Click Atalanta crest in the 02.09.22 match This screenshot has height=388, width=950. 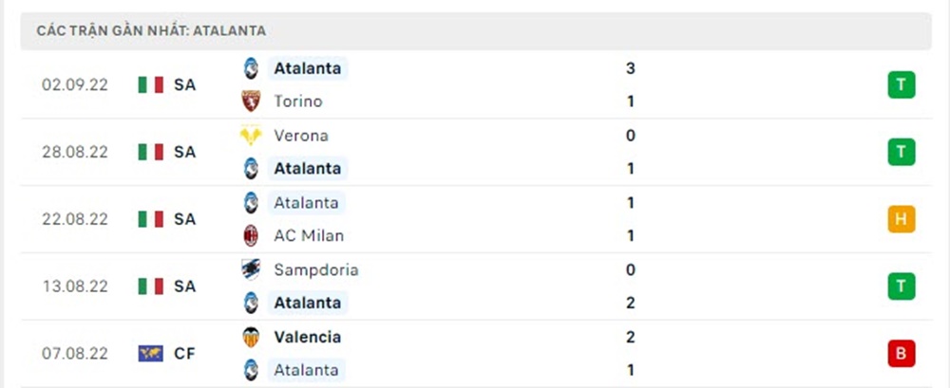point(251,68)
